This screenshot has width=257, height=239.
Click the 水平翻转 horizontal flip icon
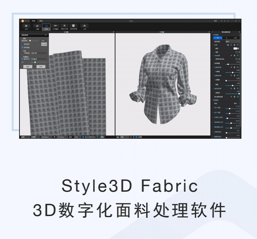[55, 26]
